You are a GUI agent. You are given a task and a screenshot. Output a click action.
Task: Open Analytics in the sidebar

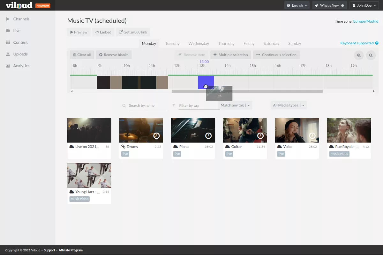21,66
